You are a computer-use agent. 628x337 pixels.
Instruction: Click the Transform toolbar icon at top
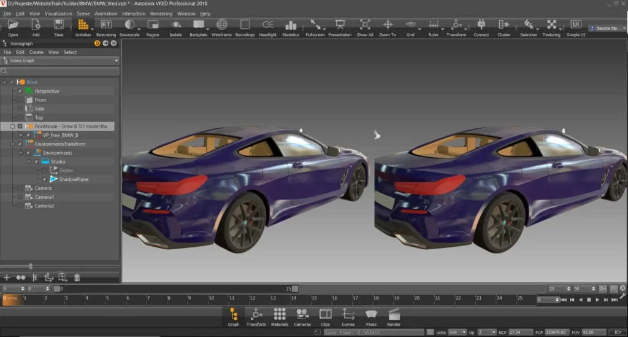click(456, 25)
